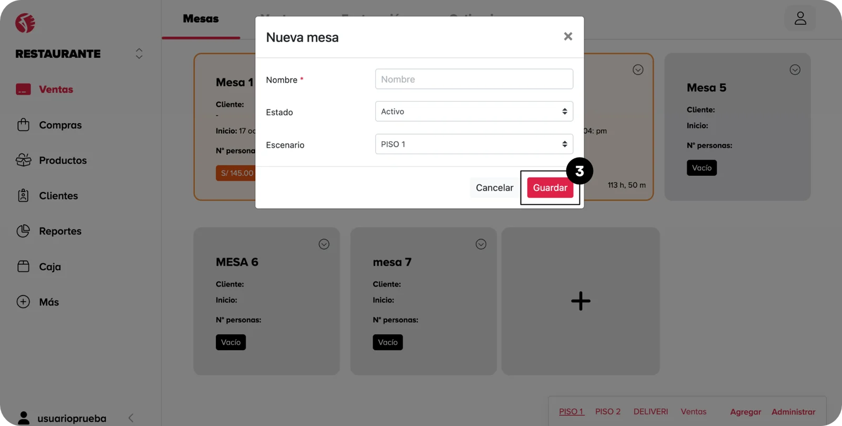The image size is (842, 426).
Task: Open user profile icon at top right
Action: [800, 18]
